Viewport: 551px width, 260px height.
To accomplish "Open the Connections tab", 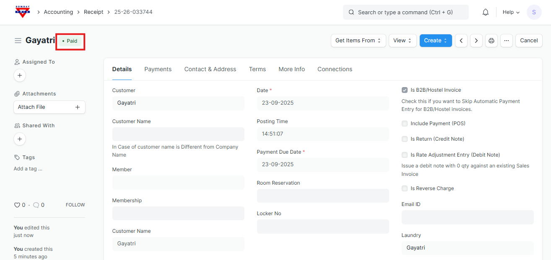I will 335,69.
